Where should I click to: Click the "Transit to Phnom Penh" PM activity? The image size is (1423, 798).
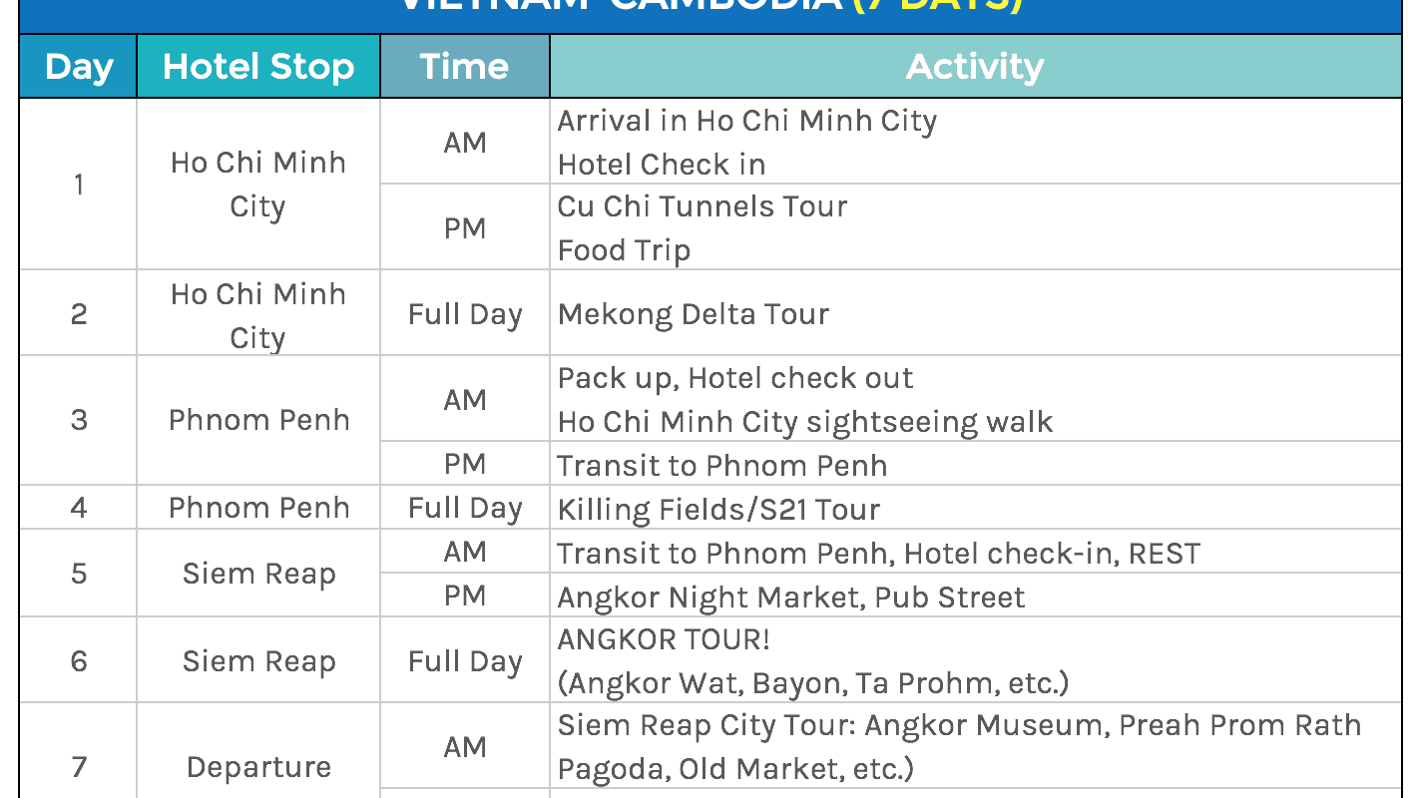(x=721, y=466)
